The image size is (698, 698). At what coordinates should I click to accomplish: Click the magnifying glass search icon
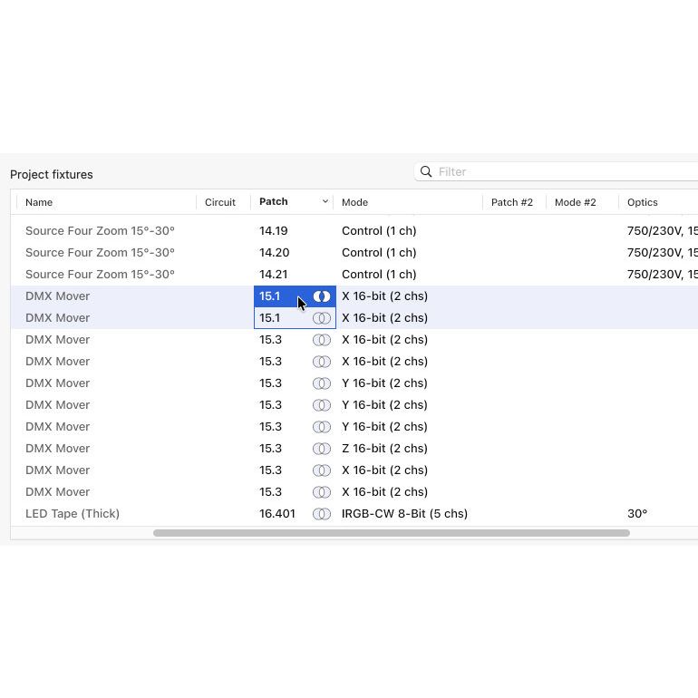pos(426,172)
